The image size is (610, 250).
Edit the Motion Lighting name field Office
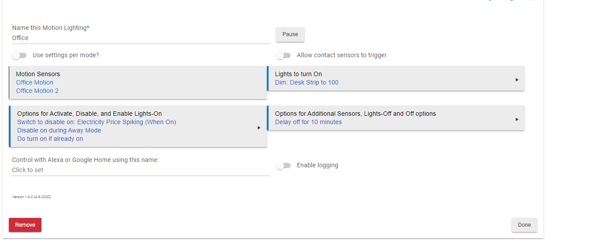pos(141,38)
